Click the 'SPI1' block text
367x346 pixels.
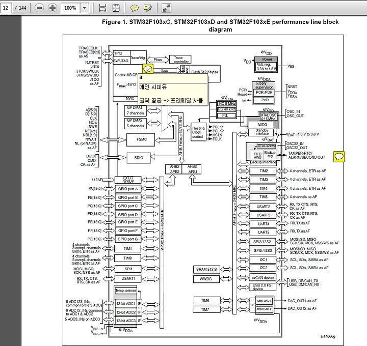coord(128,269)
